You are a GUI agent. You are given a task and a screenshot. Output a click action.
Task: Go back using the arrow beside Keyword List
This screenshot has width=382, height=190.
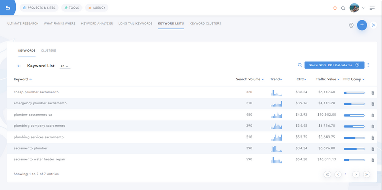19,66
